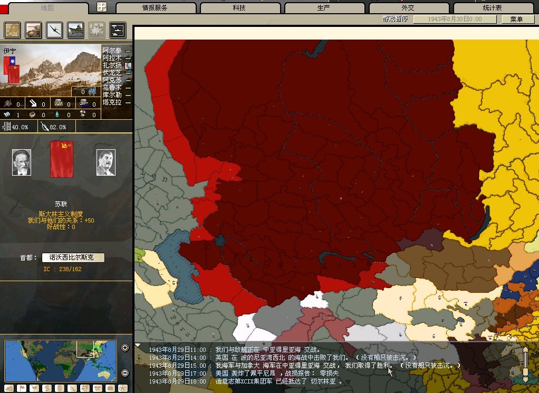
Task: Click the infantry manpower icon in province panel
Action: pyautogui.click(x=92, y=91)
